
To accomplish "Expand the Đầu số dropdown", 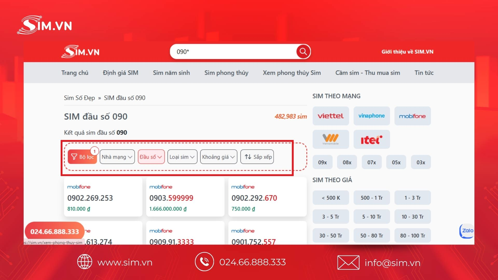I will tap(151, 157).
